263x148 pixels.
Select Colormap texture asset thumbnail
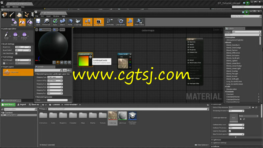pos(113,116)
